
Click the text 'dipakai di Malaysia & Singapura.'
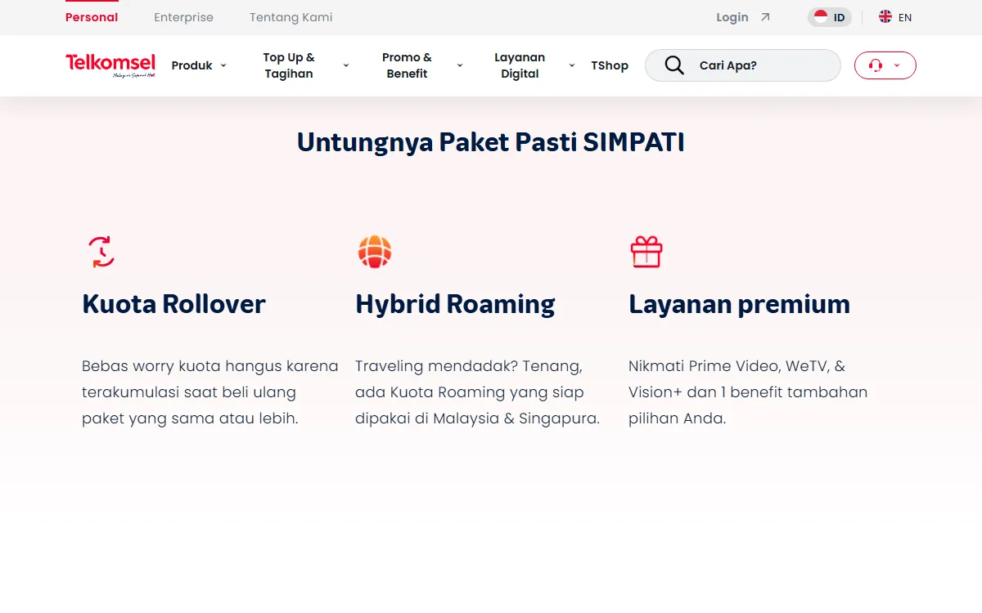click(x=478, y=418)
